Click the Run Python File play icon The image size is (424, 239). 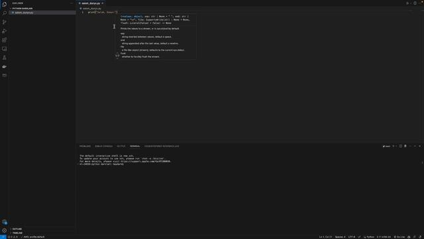[x=407, y=3]
